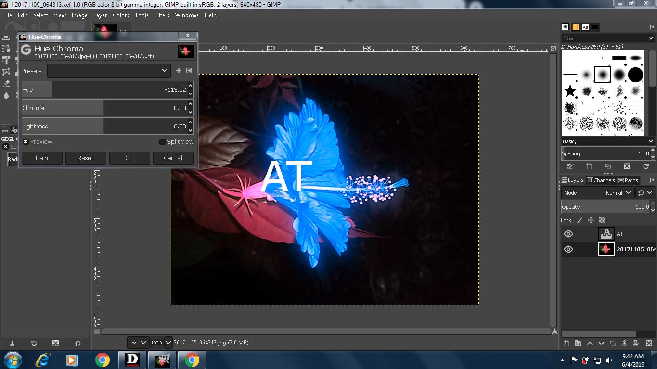
Task: Select the Paths tool in toolbox
Action: 6,49
